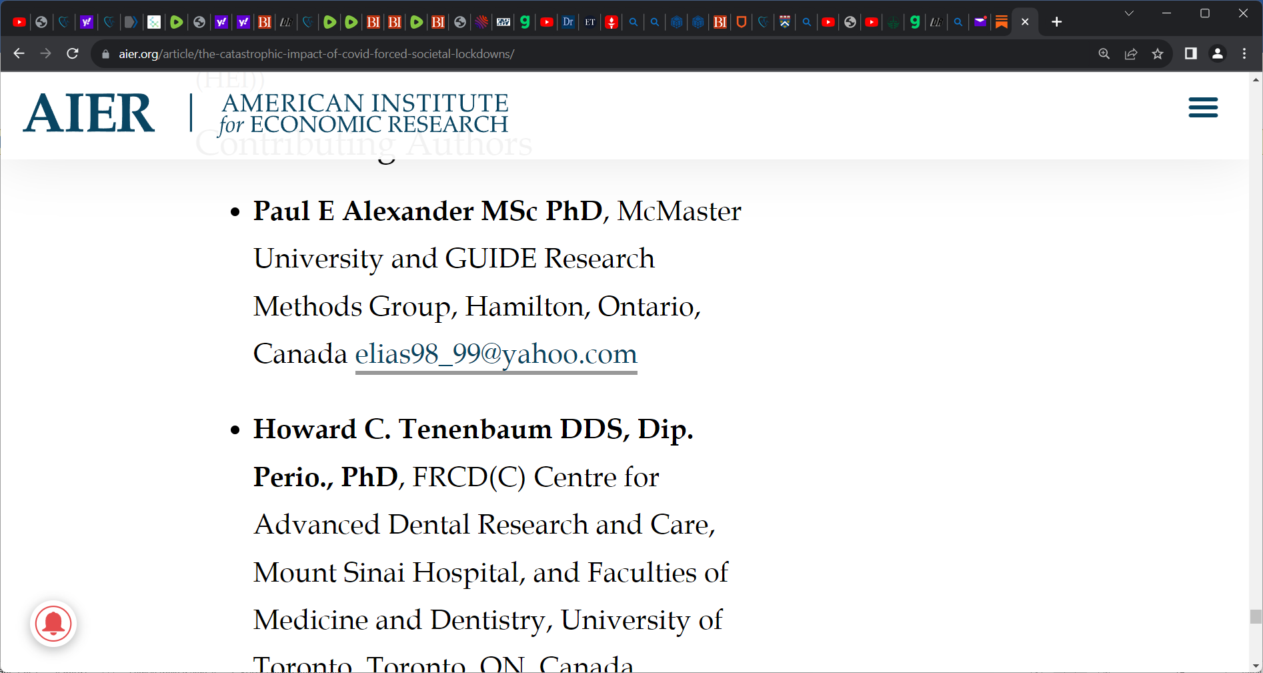Go back to the previous page
Image resolution: width=1263 pixels, height=673 pixels.
tap(19, 53)
